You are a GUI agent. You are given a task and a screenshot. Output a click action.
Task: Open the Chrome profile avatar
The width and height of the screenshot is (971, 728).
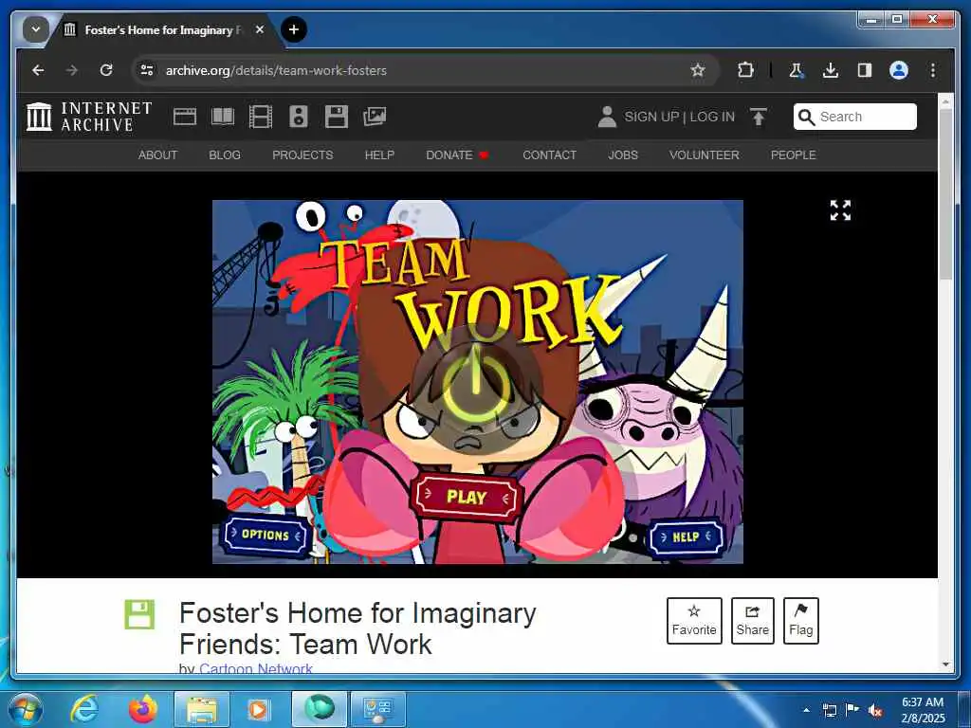point(899,70)
